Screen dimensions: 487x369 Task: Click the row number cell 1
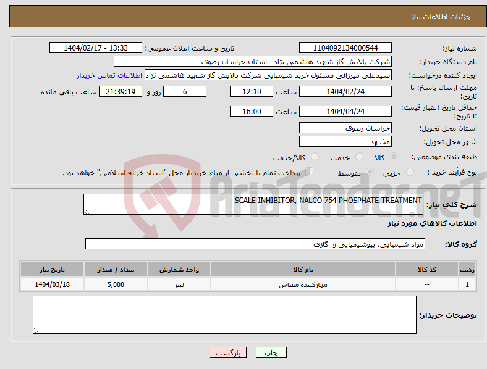coord(467,284)
